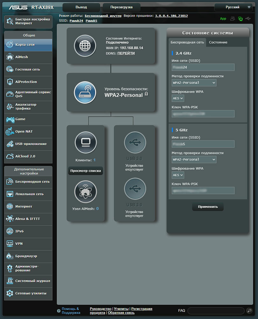This screenshot has height=319, width=258.
Task: Open the Утилиты footer link
Action: pos(121,309)
